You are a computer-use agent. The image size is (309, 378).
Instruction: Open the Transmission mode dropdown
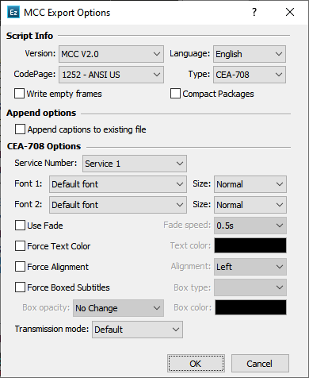[x=137, y=330]
